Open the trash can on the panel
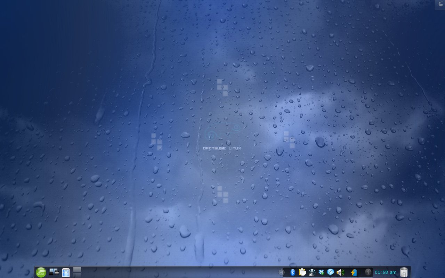Screen dimensions: 445x278 click(x=404, y=272)
